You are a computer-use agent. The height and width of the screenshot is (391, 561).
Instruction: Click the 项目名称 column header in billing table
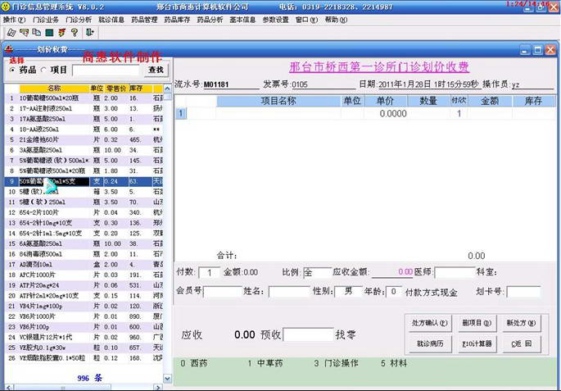(x=278, y=102)
